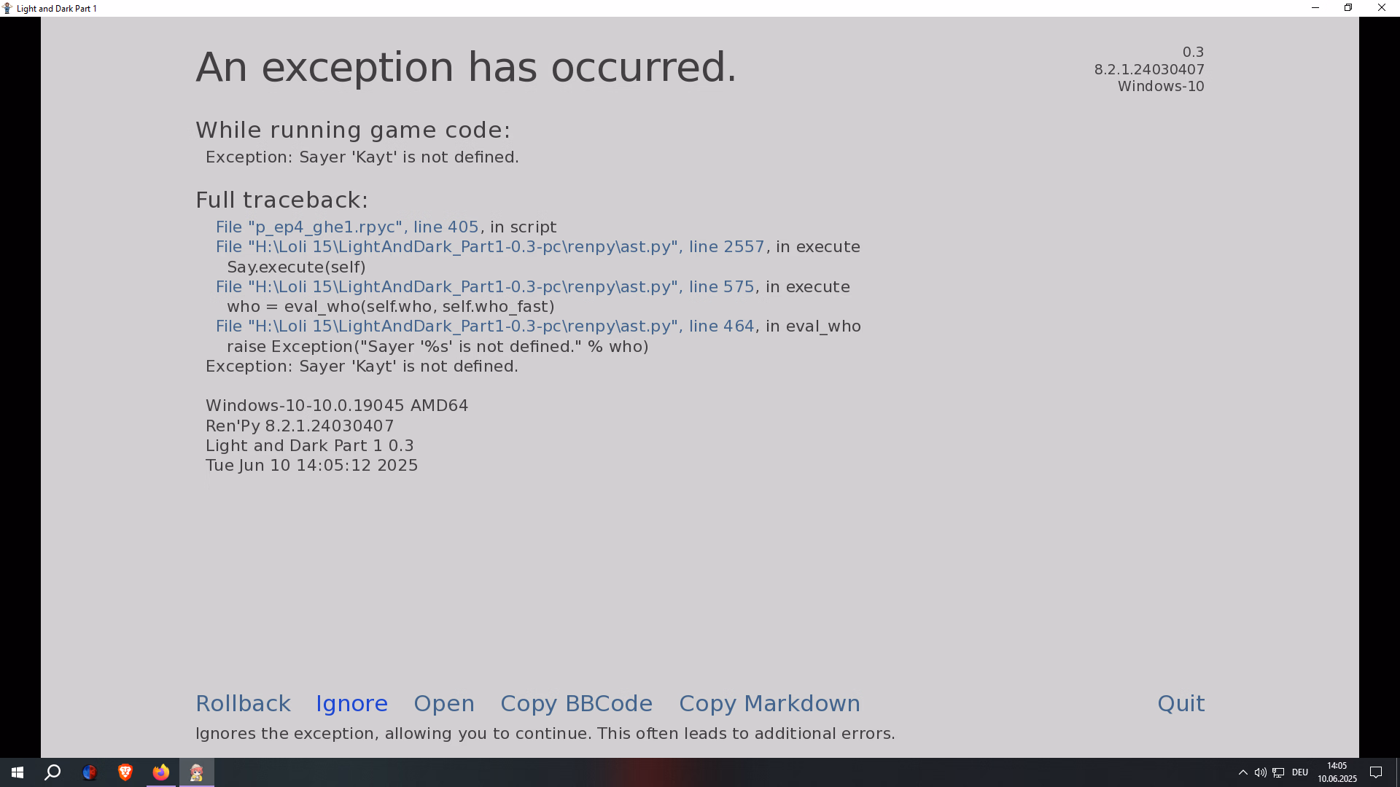Change DEU keyboard language
1400x787 pixels.
1300,772
